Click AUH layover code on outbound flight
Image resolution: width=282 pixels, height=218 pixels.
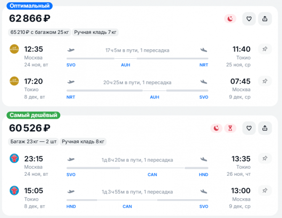coord(125,65)
